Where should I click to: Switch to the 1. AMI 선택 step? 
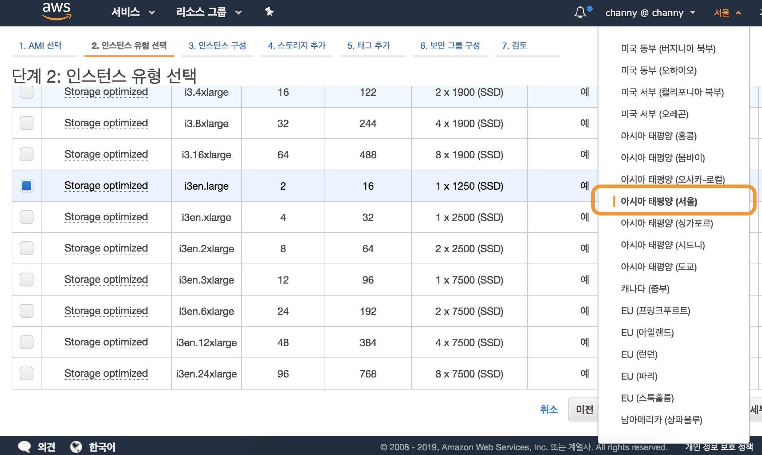point(40,45)
